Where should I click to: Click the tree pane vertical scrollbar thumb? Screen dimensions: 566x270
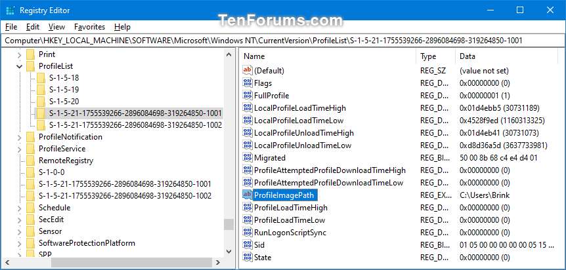click(x=229, y=224)
